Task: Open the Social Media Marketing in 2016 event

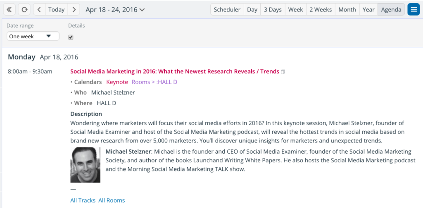Action: [x=175, y=72]
